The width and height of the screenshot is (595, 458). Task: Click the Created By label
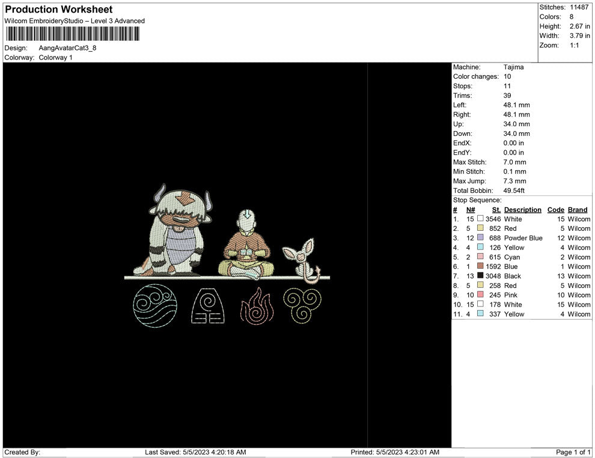click(x=22, y=452)
